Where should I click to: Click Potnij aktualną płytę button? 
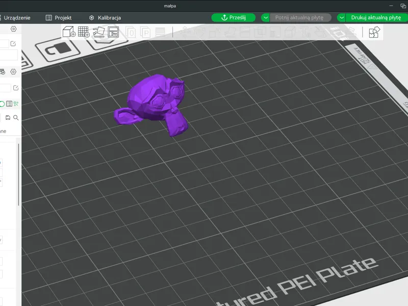coord(300,18)
